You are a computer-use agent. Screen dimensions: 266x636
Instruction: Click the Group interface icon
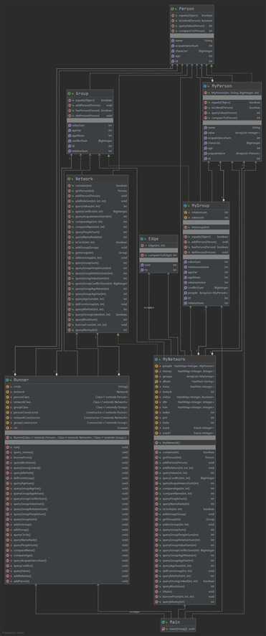pyautogui.click(x=70, y=93)
